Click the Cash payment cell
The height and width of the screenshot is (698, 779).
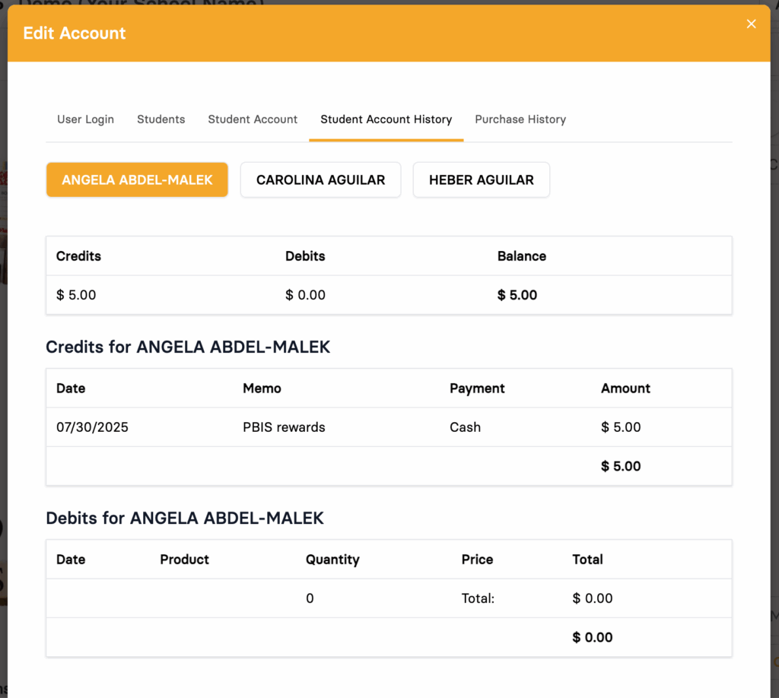(x=465, y=427)
